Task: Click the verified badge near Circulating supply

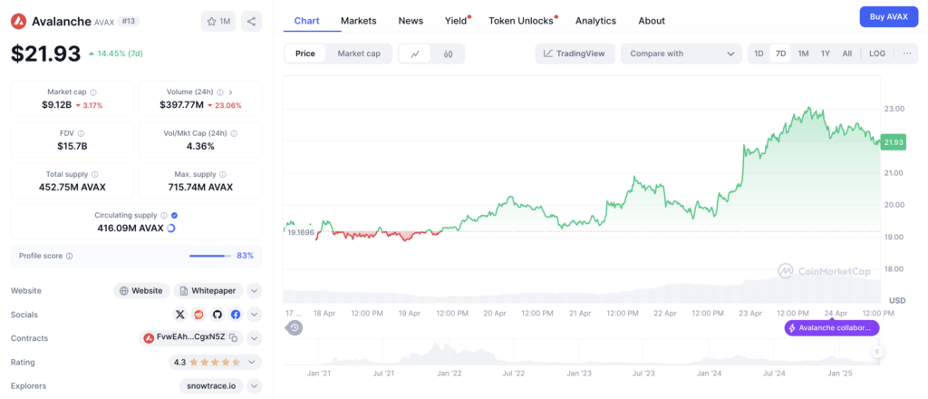Action: [175, 216]
